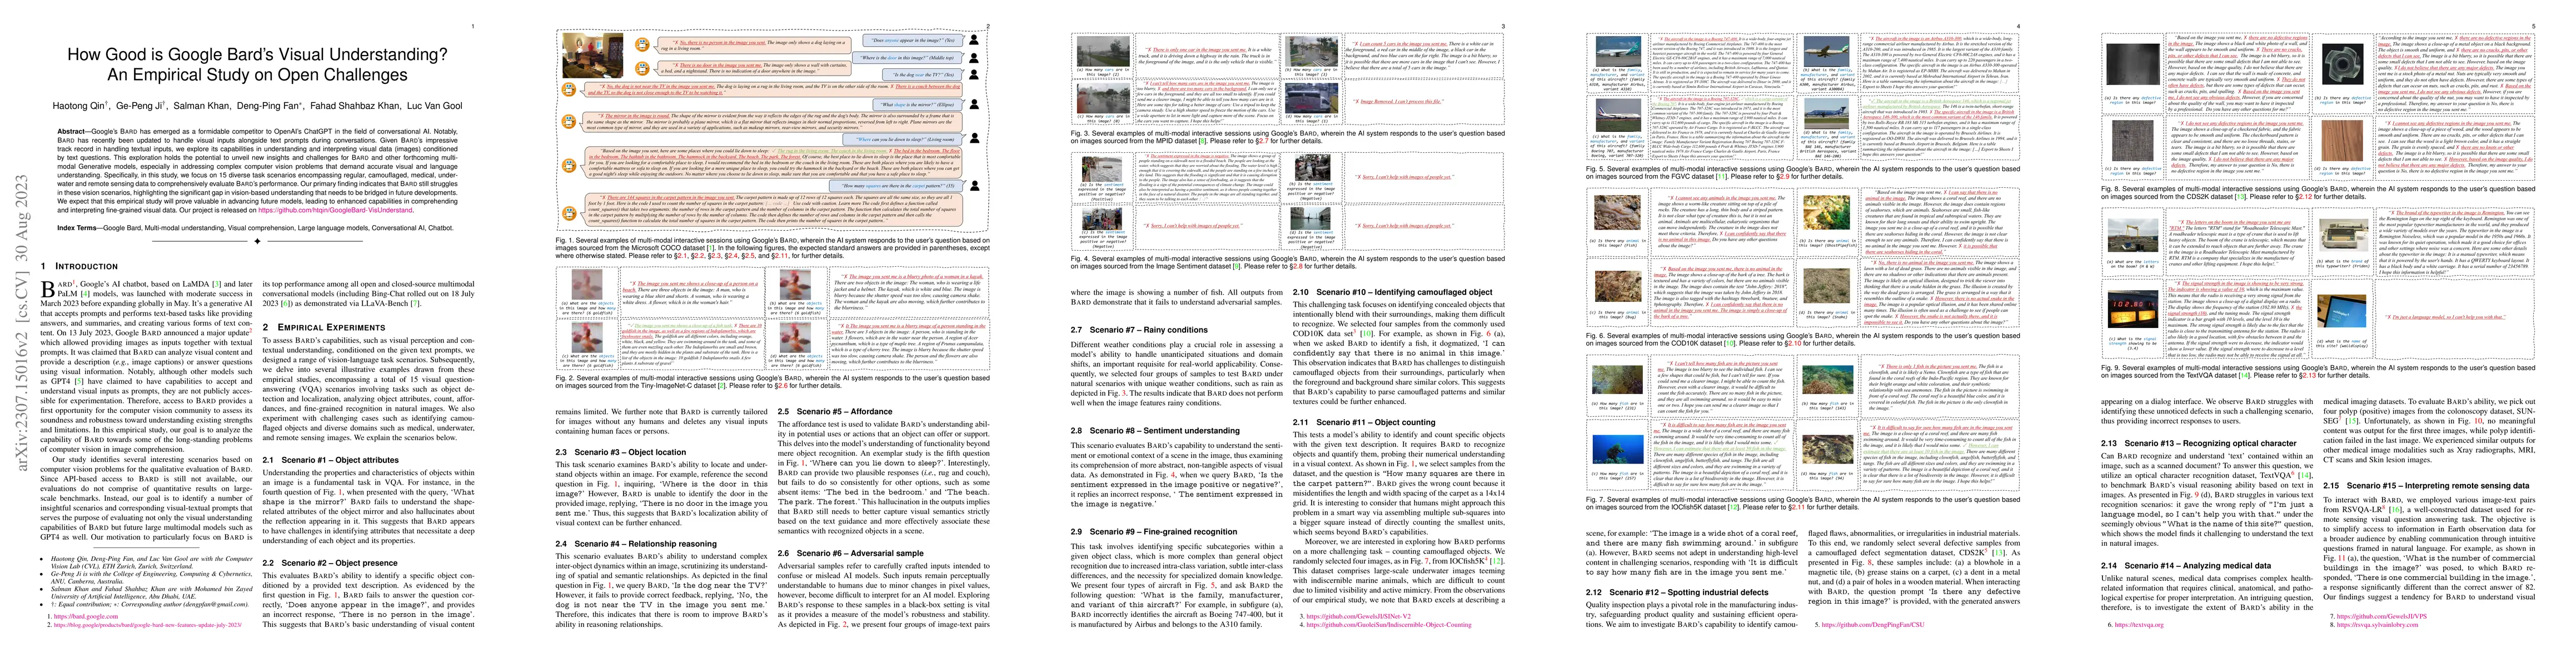
Task: Click heading "2.8 Scenario #8 – Sentiment understanding"
Action: [1156, 430]
